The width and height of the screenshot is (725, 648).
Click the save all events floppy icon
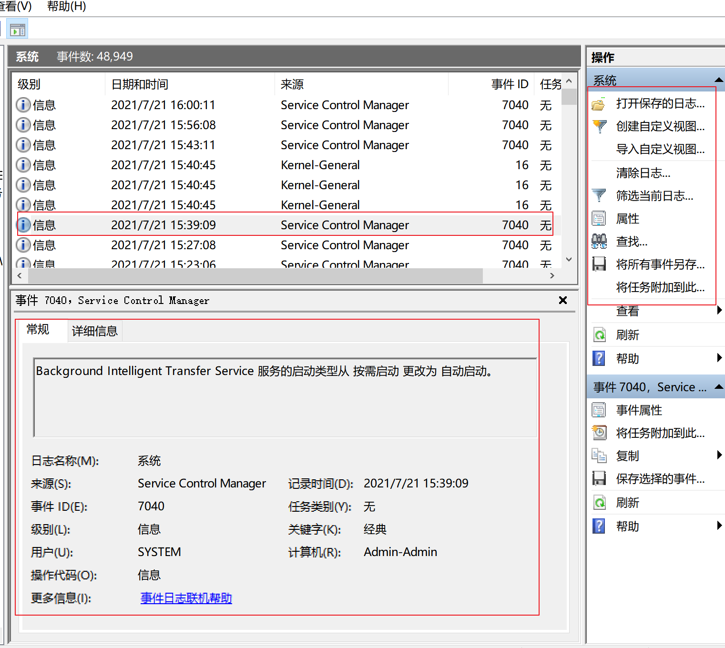click(x=599, y=264)
